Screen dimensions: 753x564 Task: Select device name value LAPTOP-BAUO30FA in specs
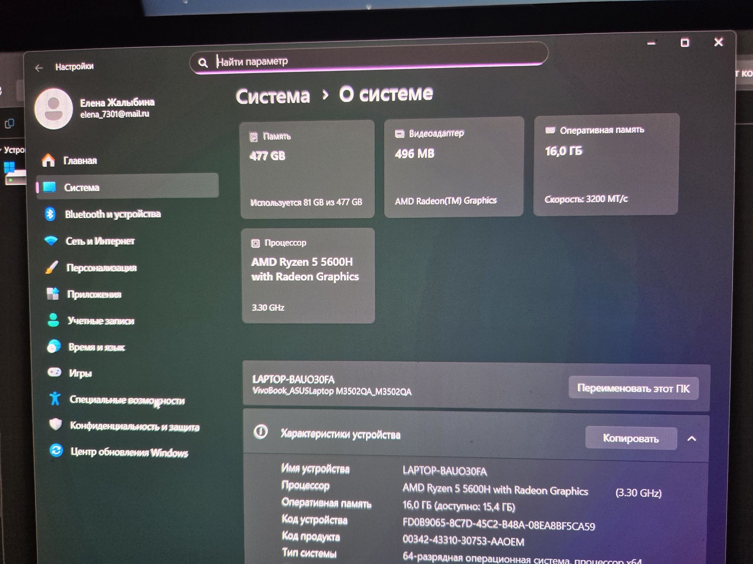click(x=445, y=471)
